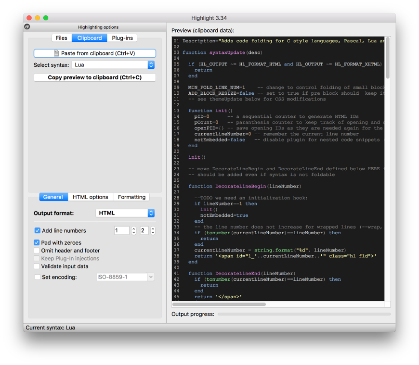
Task: Open the Formatting tab
Action: [x=131, y=197]
